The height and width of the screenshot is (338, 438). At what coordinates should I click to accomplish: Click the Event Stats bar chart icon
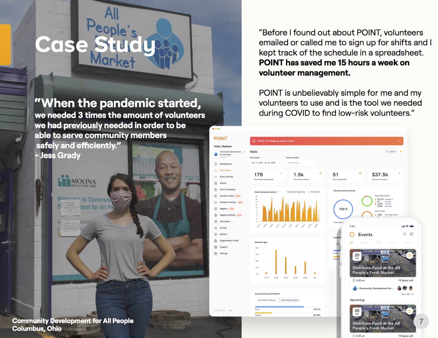coord(216,170)
